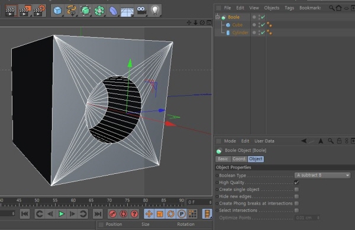Toggle High Quality checkbox

pyautogui.click(x=296, y=183)
